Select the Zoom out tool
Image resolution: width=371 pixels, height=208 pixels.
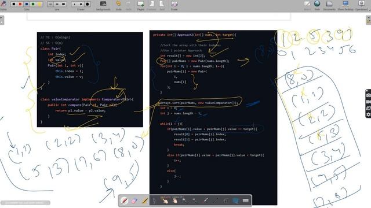[x=195, y=200]
